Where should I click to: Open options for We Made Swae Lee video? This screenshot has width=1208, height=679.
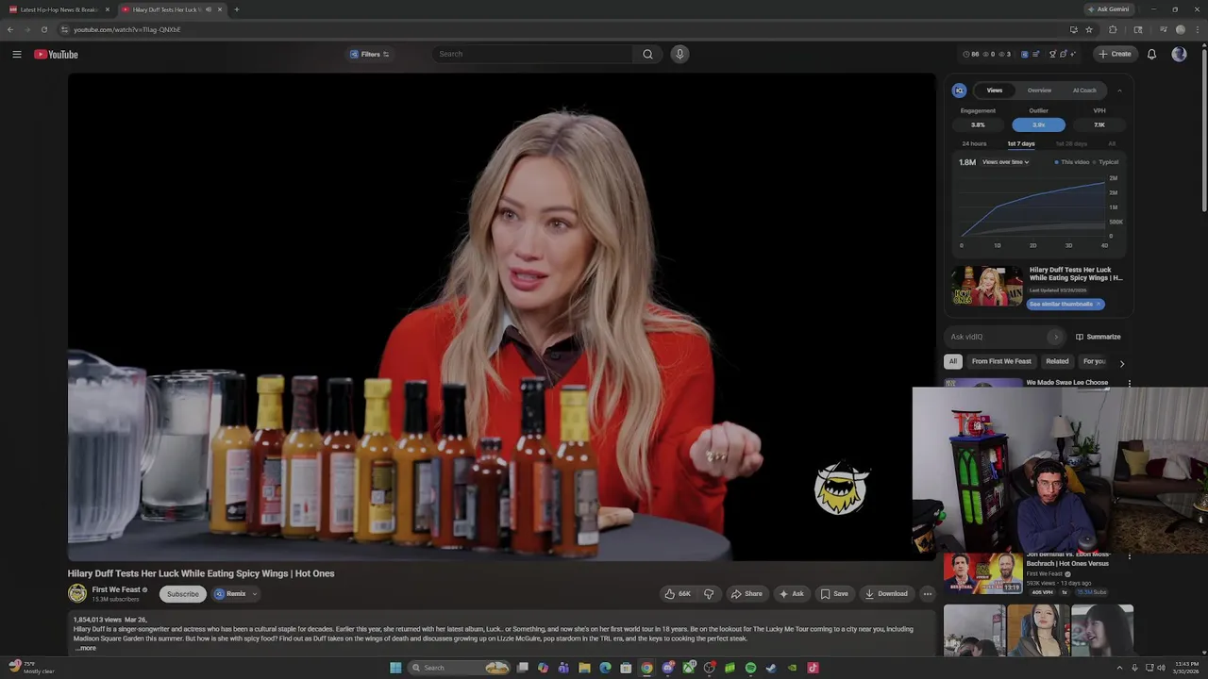[x=1130, y=383]
